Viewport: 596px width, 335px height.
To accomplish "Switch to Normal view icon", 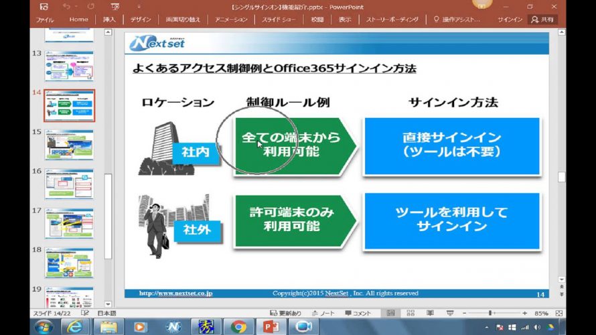I will [x=390, y=313].
